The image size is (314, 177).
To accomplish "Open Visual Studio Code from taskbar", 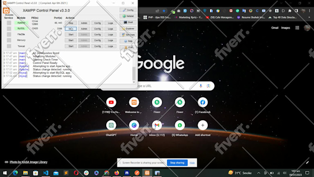I will coord(46,173).
